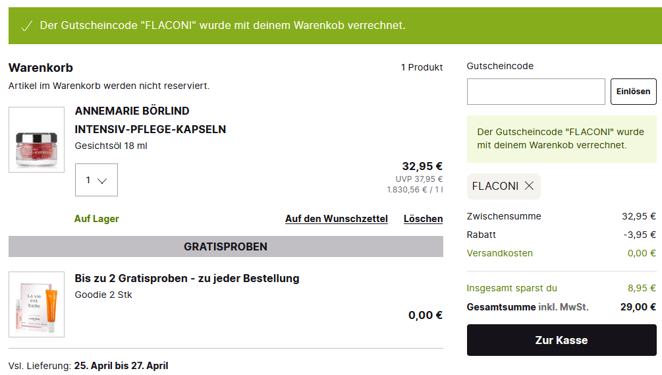The image size is (662, 375).
Task: Open the Gratisproben sample thumbnail
Action: click(x=36, y=304)
